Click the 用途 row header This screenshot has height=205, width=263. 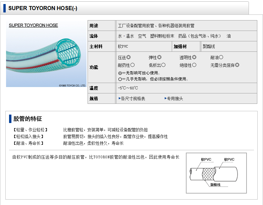pos(101,26)
